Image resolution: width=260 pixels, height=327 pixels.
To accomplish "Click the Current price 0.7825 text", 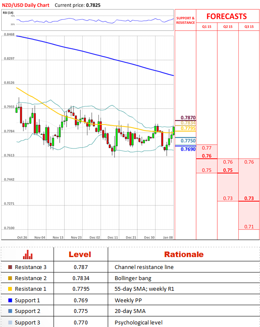I will [78, 5].
